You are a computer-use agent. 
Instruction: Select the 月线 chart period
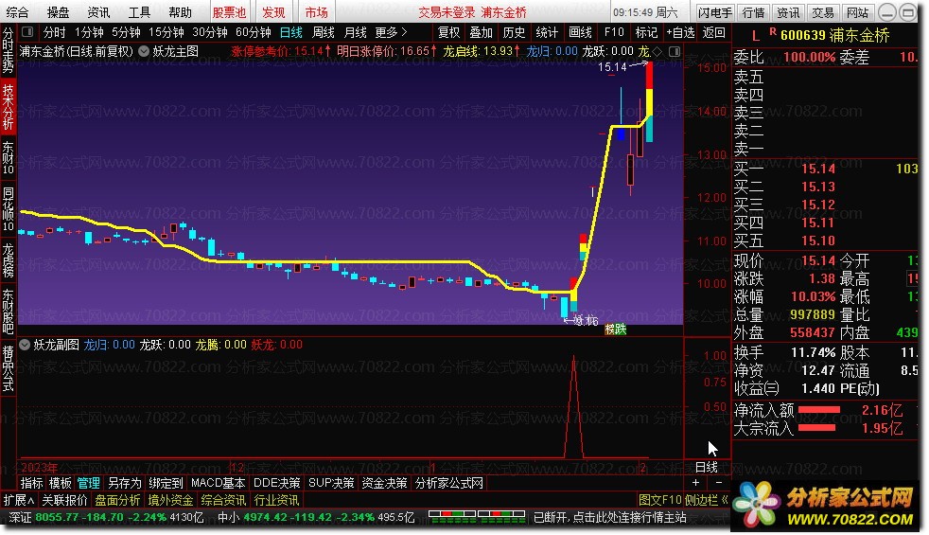pos(355,32)
